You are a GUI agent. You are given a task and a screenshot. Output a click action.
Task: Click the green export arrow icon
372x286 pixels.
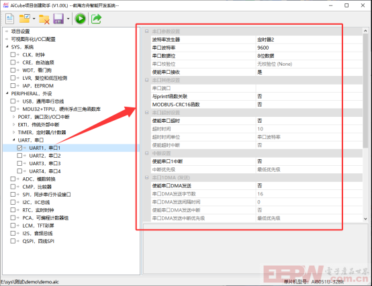coord(96,19)
